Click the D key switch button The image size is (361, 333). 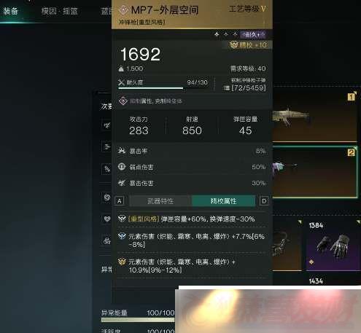pyautogui.click(x=264, y=201)
